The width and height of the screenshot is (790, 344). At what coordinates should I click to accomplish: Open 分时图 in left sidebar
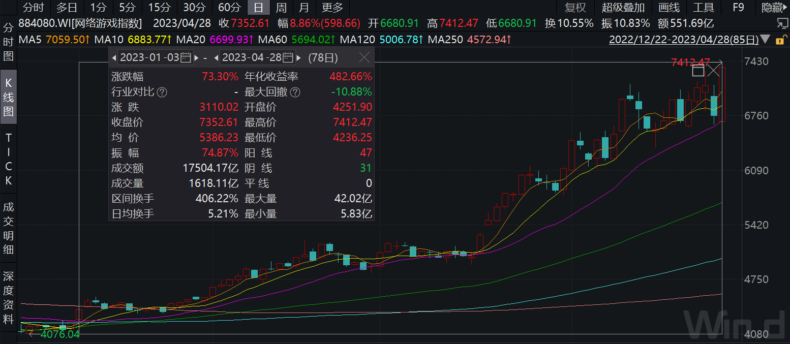point(9,41)
